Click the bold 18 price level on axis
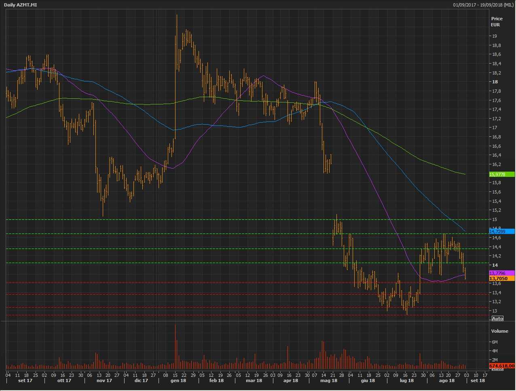 click(495, 82)
